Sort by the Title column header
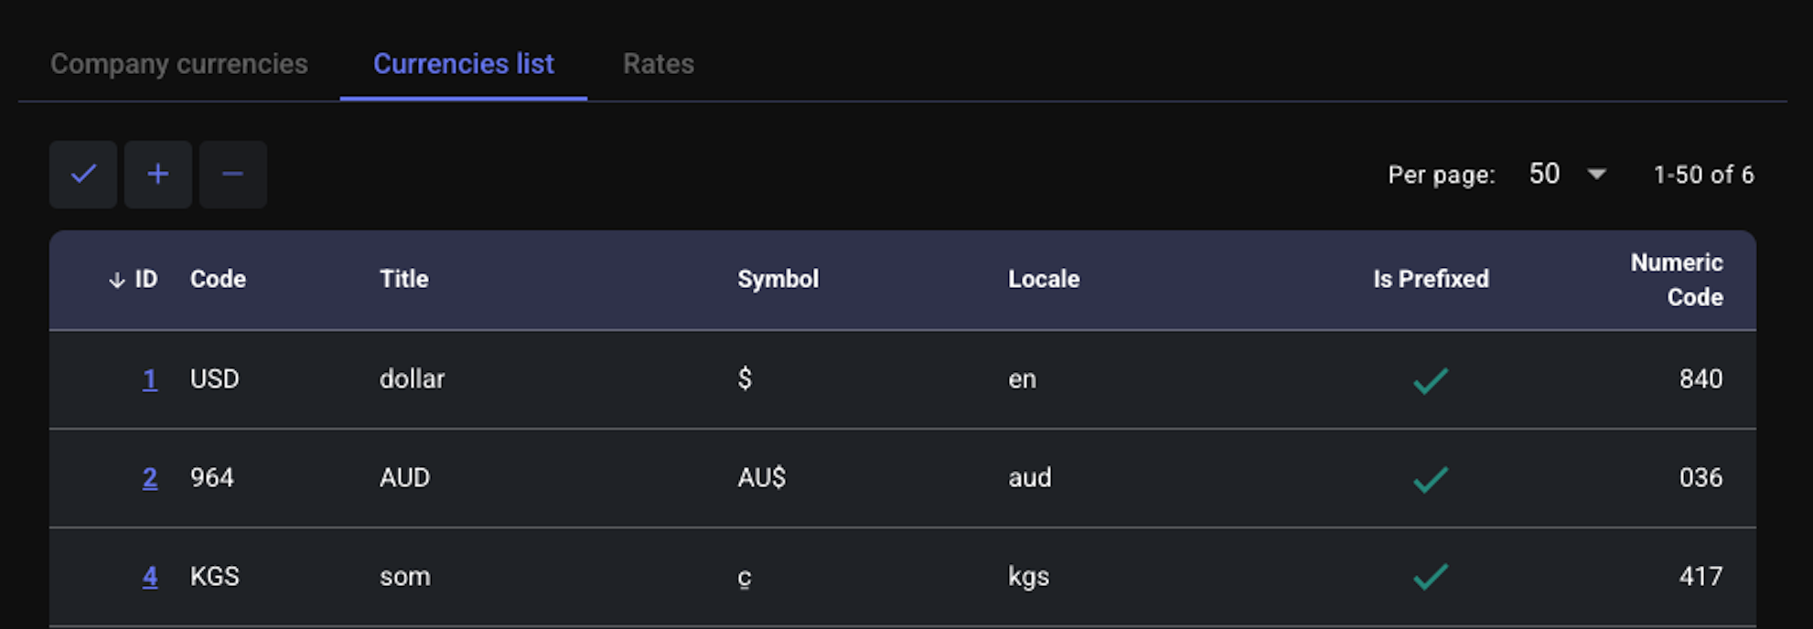This screenshot has height=629, width=1813. pos(404,279)
